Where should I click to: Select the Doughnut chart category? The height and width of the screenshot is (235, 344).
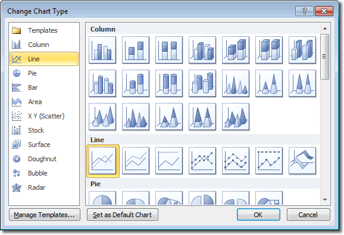44,159
